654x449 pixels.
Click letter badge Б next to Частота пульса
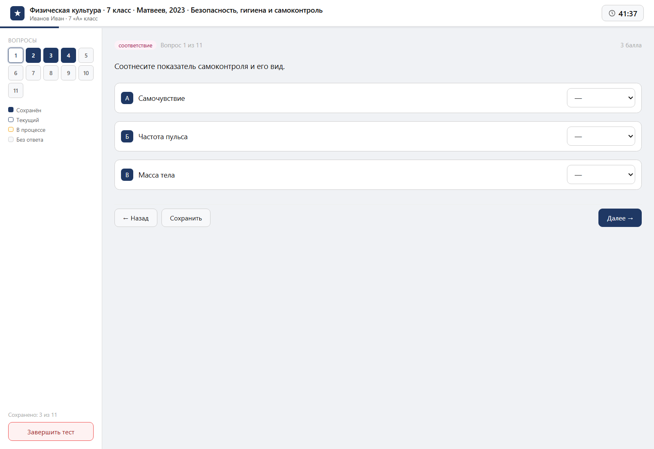click(x=127, y=136)
